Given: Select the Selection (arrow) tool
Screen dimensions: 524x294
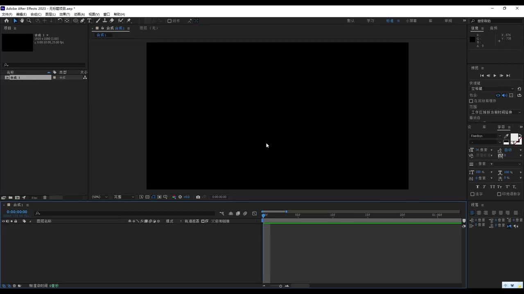Looking at the screenshot, I should pyautogui.click(x=15, y=20).
